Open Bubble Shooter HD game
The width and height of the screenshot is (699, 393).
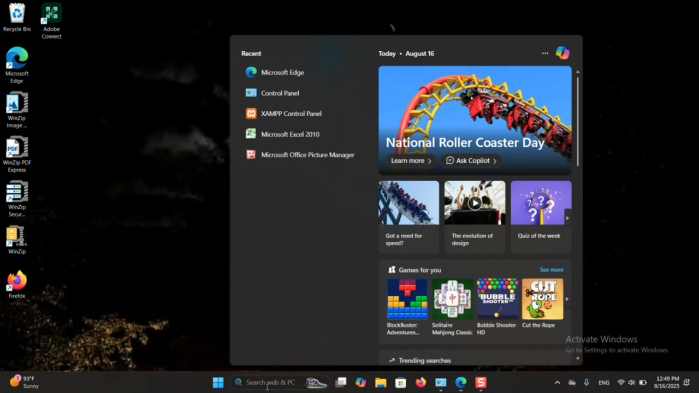(x=497, y=307)
